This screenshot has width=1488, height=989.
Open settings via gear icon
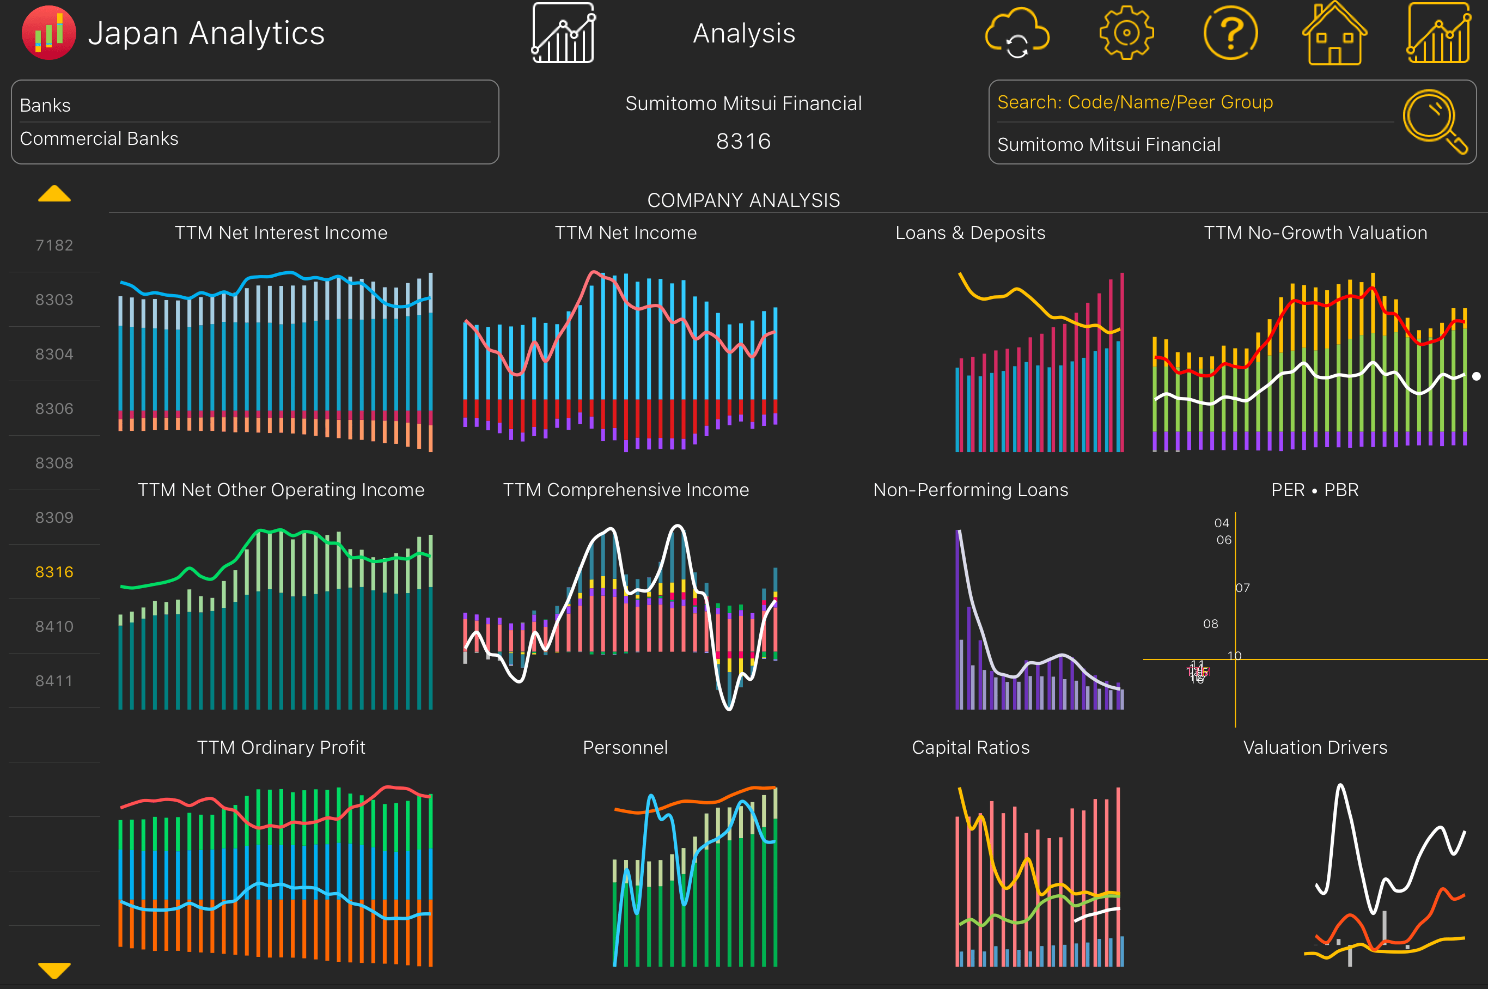tap(1126, 33)
